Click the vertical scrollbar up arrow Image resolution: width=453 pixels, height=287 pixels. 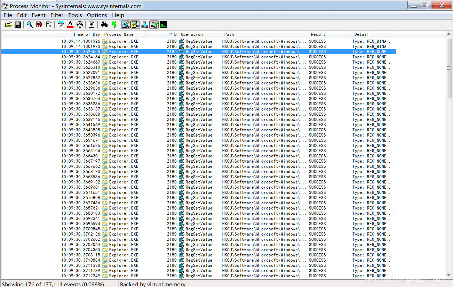coord(449,34)
